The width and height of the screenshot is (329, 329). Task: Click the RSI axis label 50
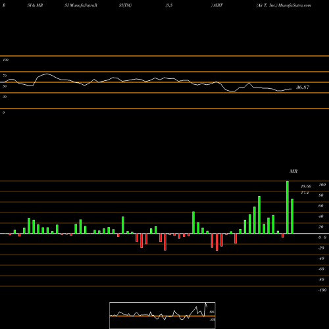(5, 86)
